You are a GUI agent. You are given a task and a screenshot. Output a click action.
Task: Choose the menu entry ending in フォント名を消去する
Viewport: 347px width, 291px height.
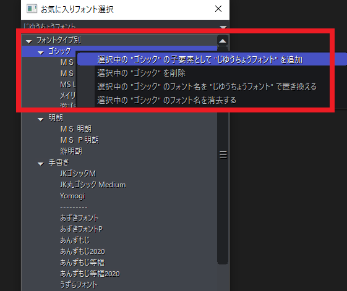[x=166, y=100]
